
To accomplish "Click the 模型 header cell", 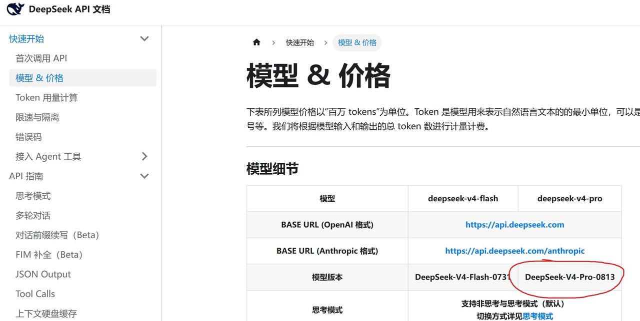I will click(x=327, y=199).
